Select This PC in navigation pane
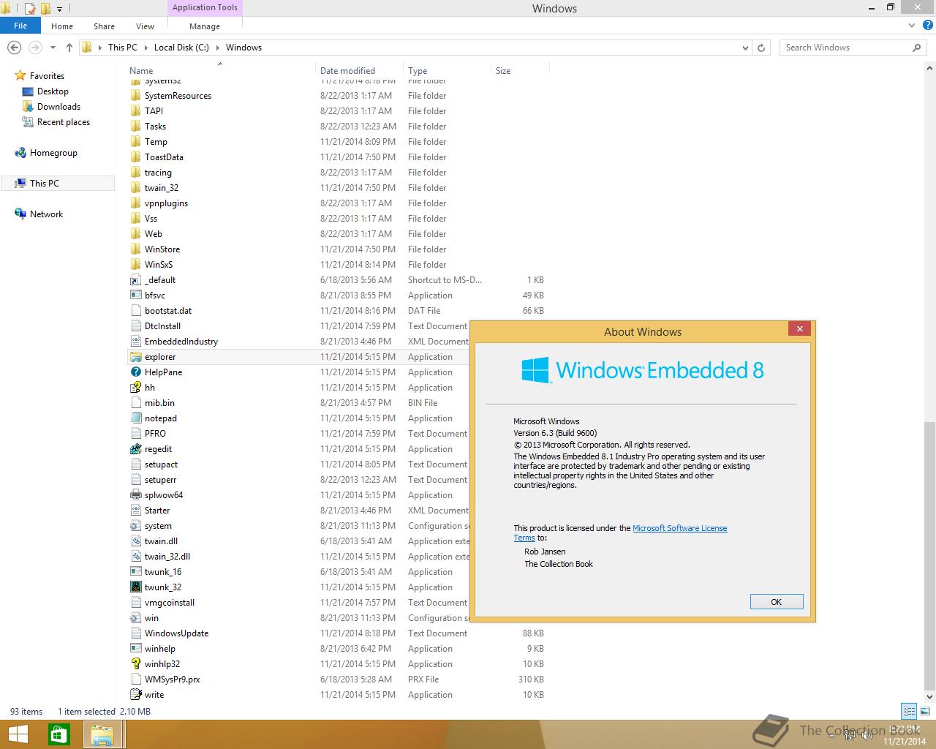The width and height of the screenshot is (936, 749). (x=45, y=184)
